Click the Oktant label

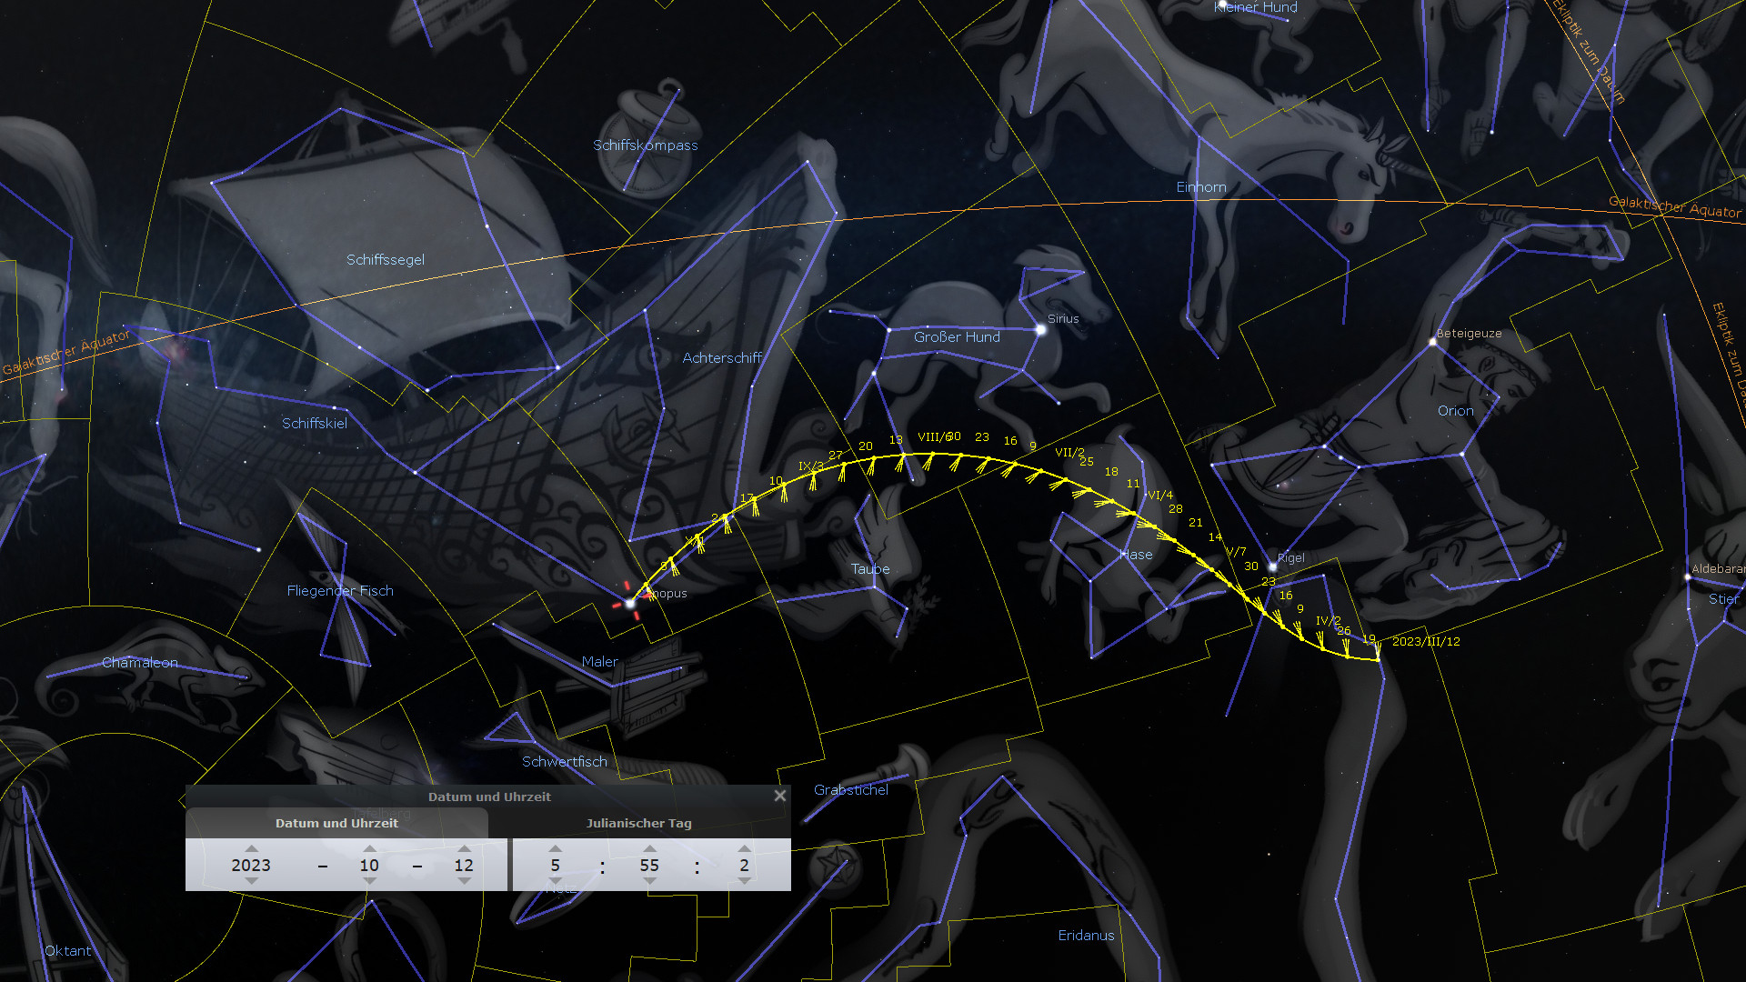pos(68,951)
